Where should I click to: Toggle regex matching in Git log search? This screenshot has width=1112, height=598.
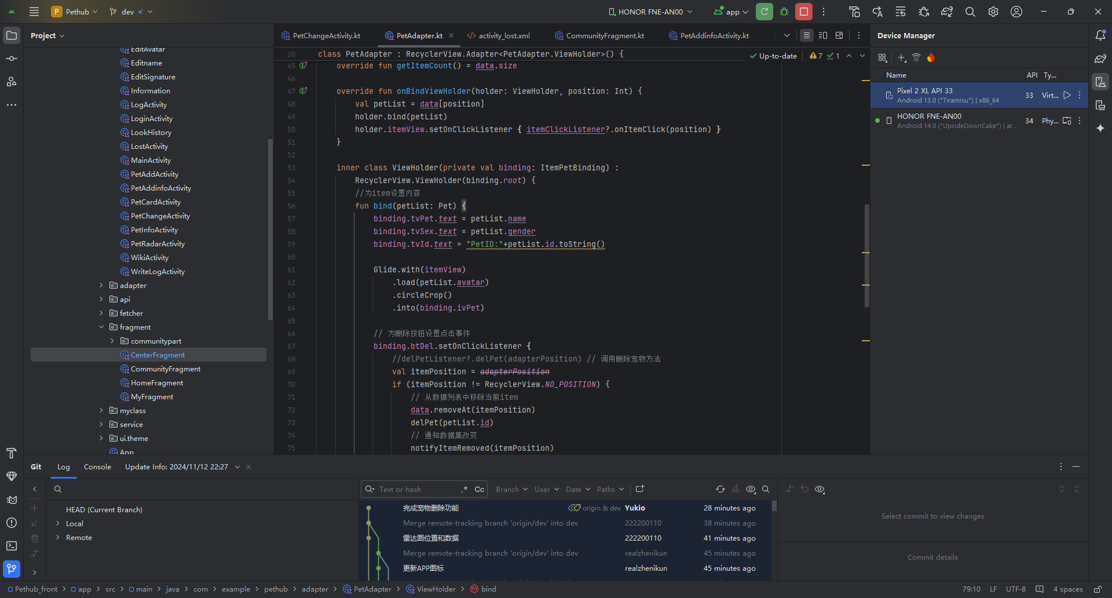click(464, 490)
